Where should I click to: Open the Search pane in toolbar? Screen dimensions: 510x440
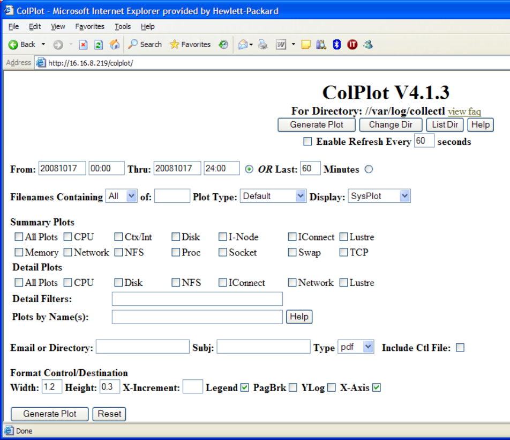coord(145,45)
